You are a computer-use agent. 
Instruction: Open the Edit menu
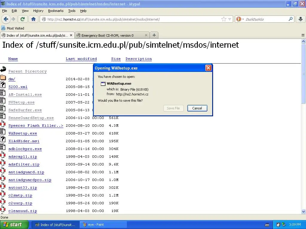point(14,11)
